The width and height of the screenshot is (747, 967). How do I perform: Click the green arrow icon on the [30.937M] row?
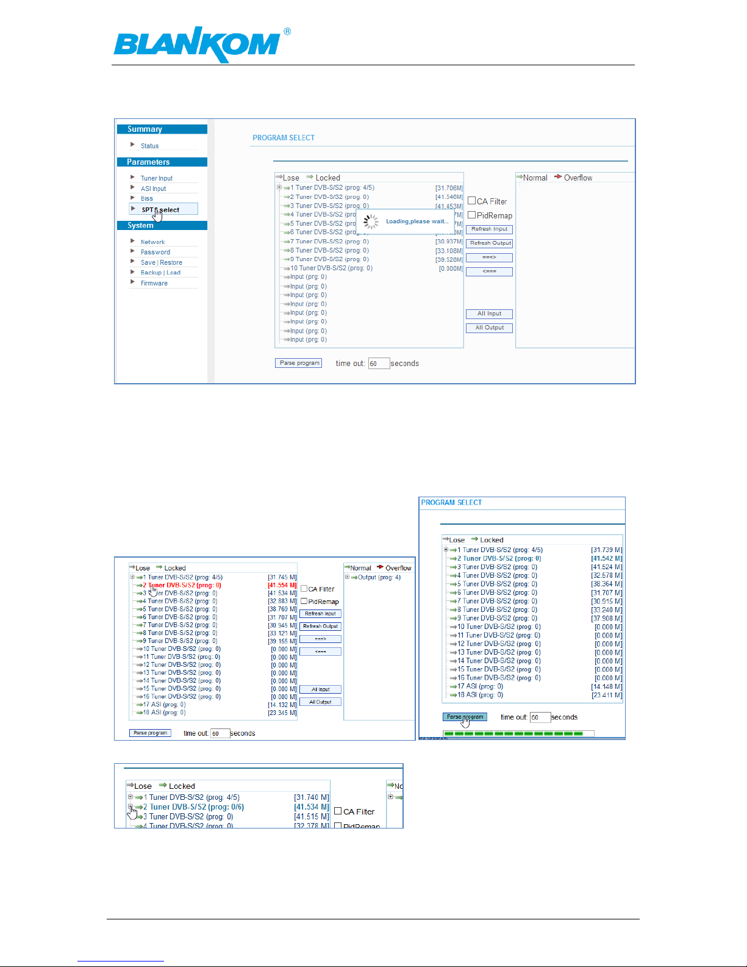[x=286, y=242]
